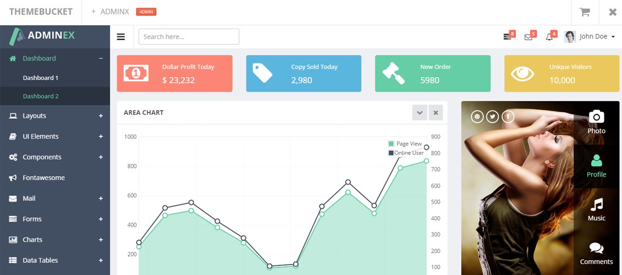Open the Facebook icon on the photo
The height and width of the screenshot is (275, 622).
pyautogui.click(x=508, y=116)
